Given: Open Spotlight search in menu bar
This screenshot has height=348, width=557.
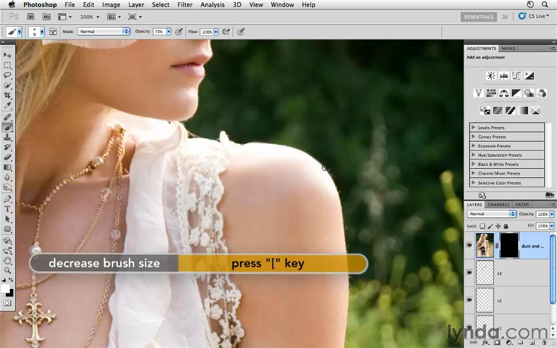Looking at the screenshot, I should click(545, 5).
